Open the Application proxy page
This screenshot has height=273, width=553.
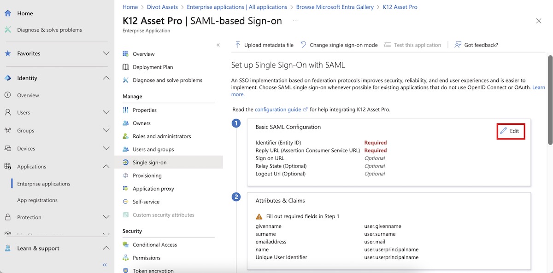coord(153,189)
